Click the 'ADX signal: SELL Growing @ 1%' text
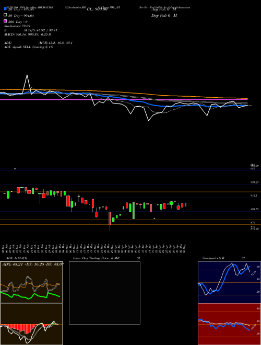 (29, 47)
